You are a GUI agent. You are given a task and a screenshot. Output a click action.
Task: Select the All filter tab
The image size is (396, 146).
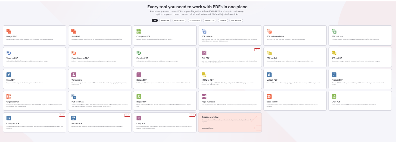(155, 20)
